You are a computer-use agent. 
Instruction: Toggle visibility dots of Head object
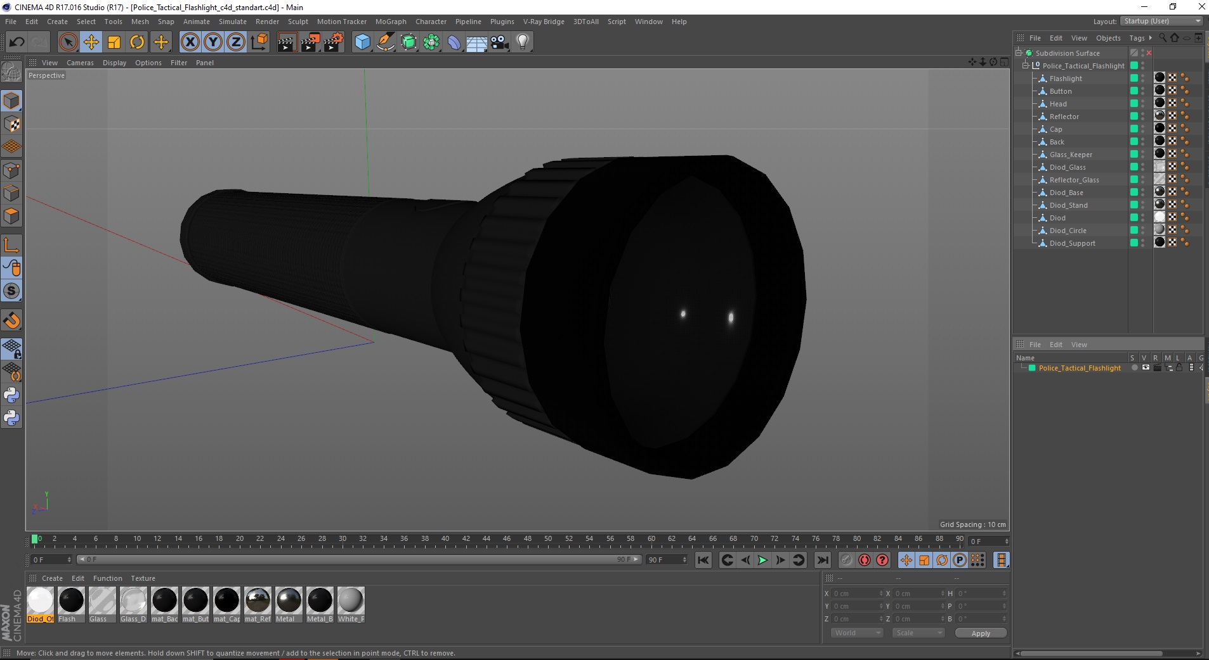click(1143, 103)
